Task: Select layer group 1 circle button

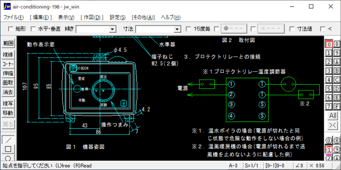Action: (329, 149)
